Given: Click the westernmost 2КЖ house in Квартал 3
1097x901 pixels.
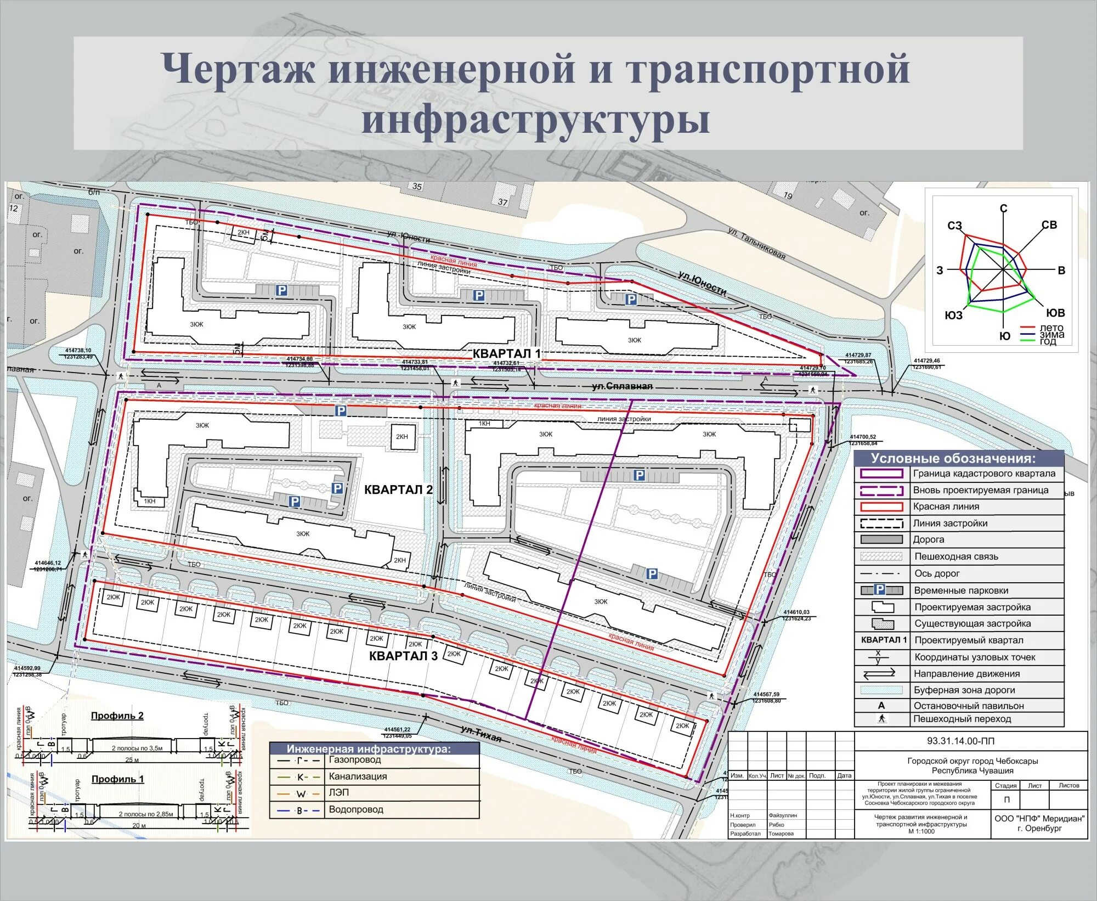Looking at the screenshot, I should point(113,597).
